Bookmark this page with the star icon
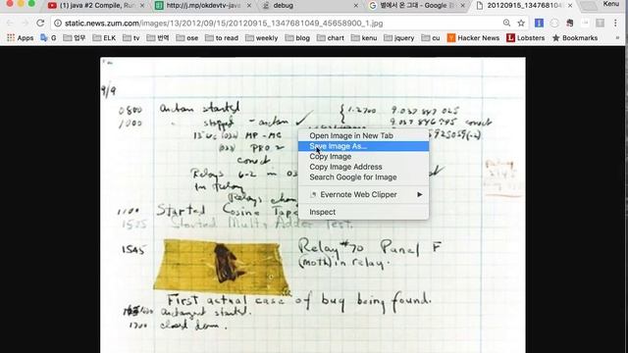Screen dimensions: 628x353 click(521, 24)
